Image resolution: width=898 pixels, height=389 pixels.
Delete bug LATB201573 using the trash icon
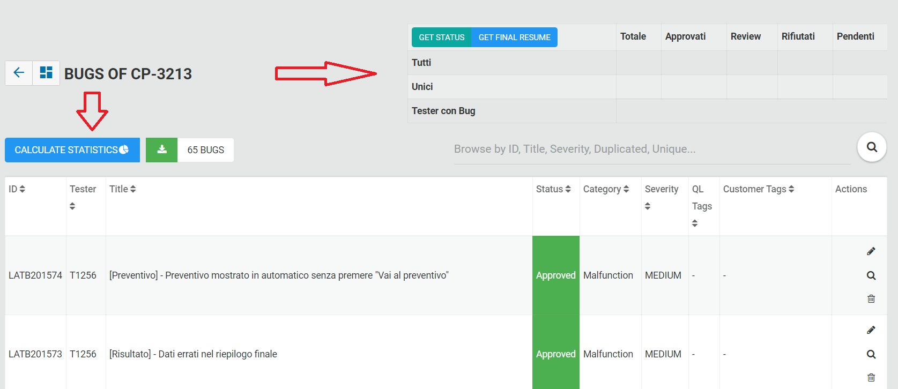coord(871,377)
